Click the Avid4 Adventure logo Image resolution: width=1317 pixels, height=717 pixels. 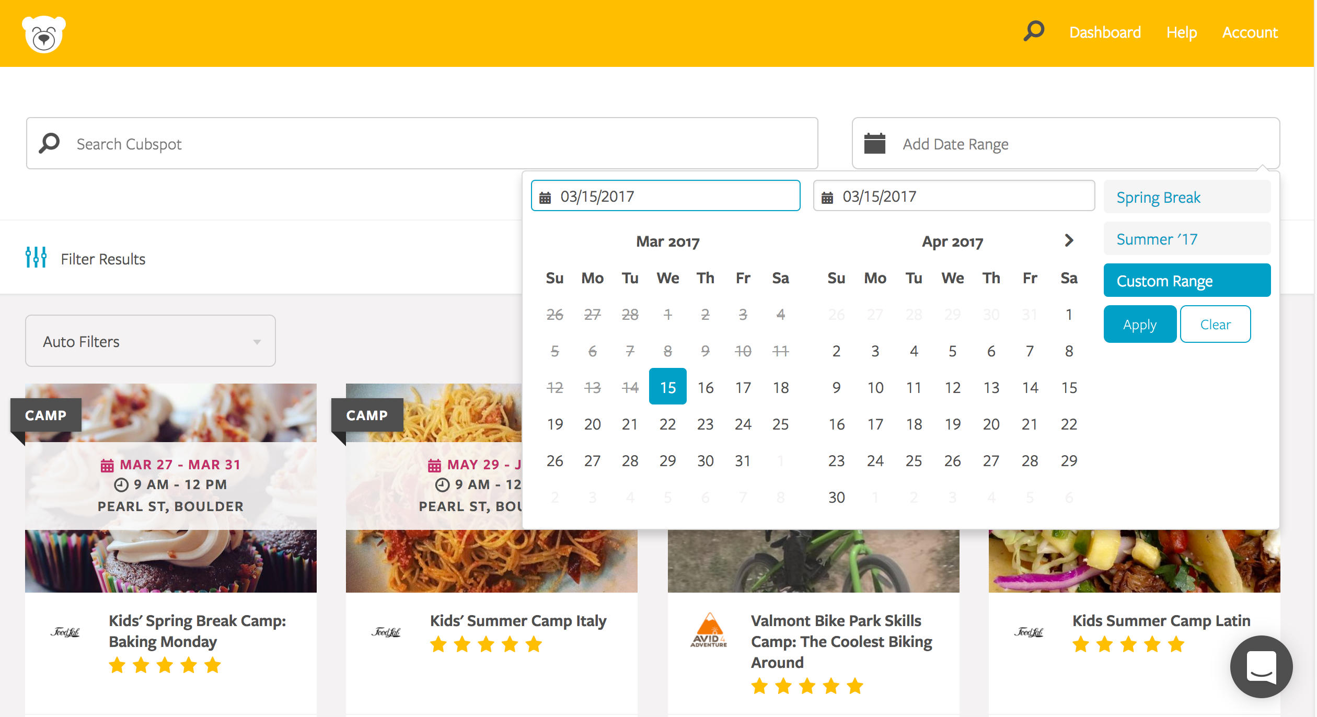coord(709,631)
